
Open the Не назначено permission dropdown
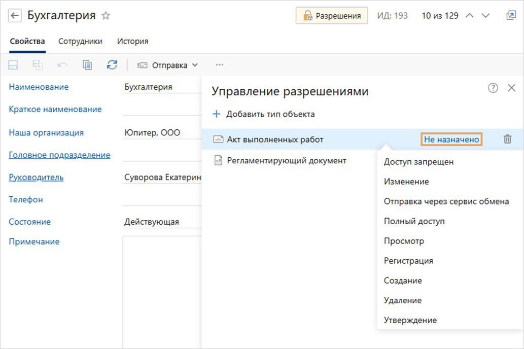[x=451, y=139]
